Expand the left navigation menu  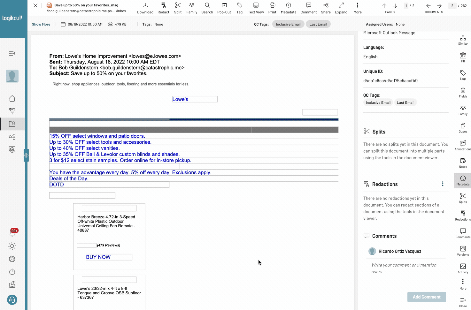(12, 53)
